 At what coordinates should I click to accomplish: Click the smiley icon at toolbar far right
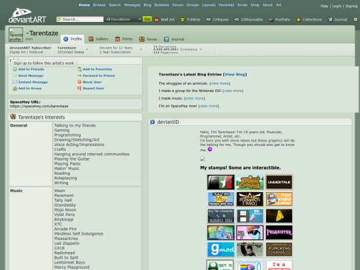[355, 19]
